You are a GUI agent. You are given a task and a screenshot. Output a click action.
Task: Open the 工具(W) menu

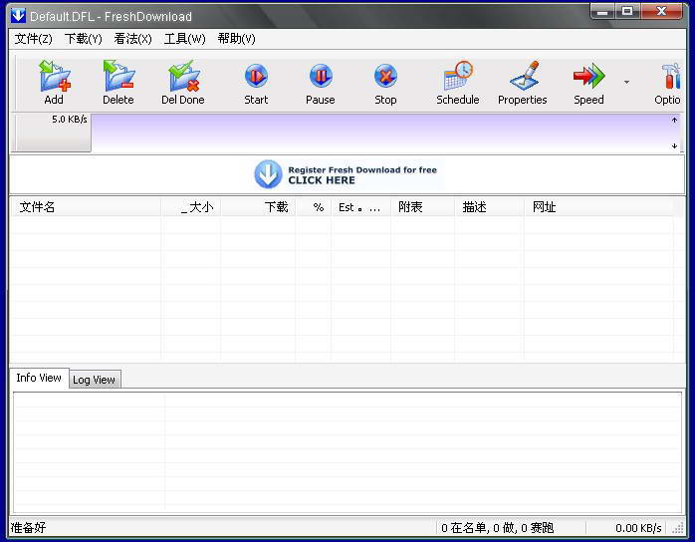(x=184, y=39)
